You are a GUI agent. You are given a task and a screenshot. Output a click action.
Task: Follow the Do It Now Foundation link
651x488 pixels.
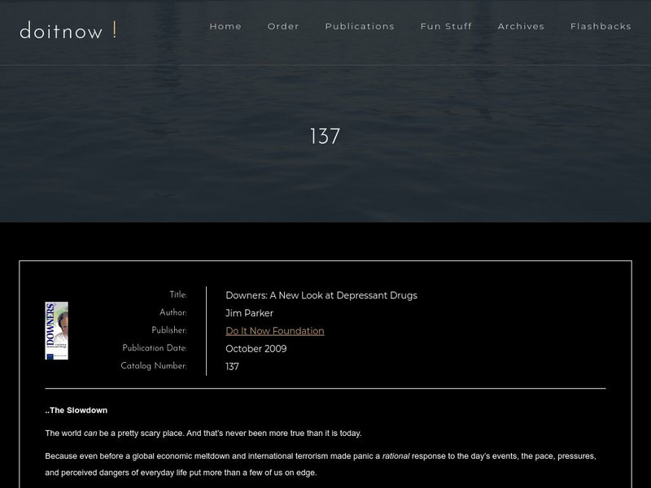click(x=274, y=331)
